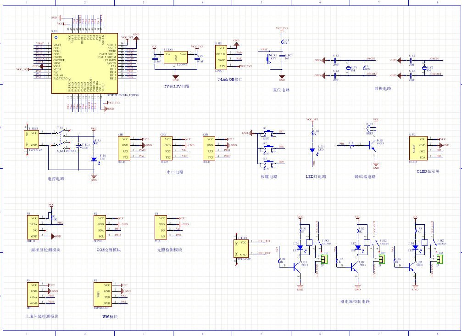462x336 pixels.
Task: Select the reset key S_K1
Action: (x=269, y=58)
